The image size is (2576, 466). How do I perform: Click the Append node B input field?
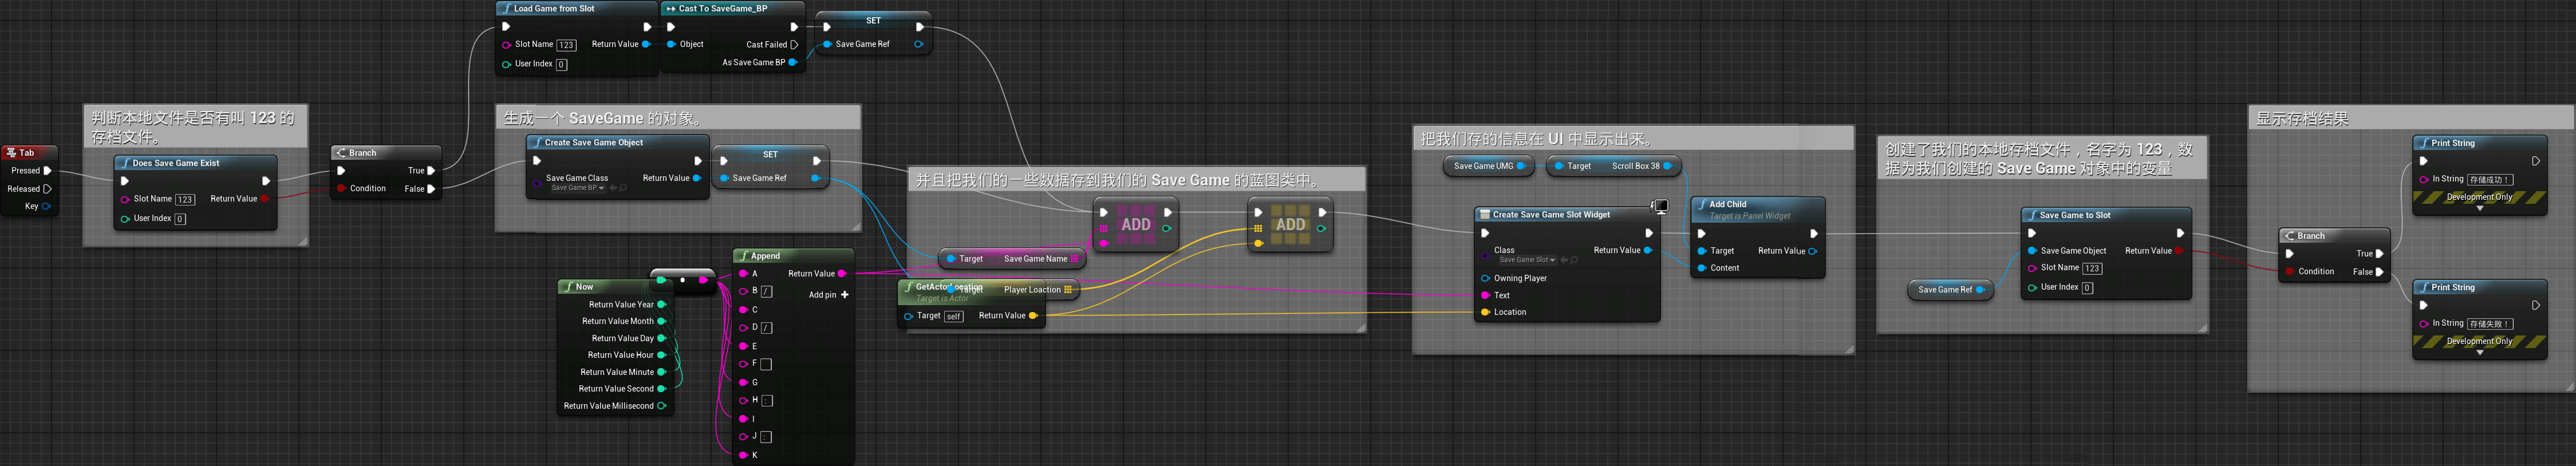point(766,292)
